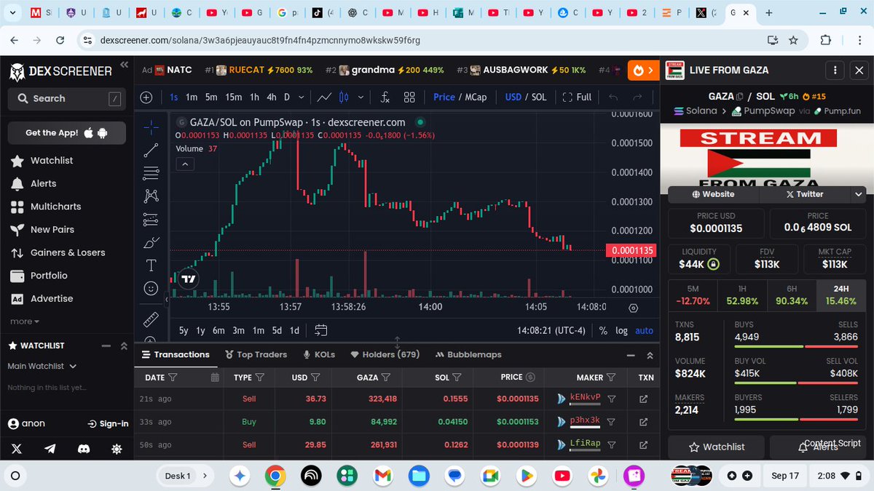Toggle the percent scale on chart
874x491 pixels.
click(603, 330)
